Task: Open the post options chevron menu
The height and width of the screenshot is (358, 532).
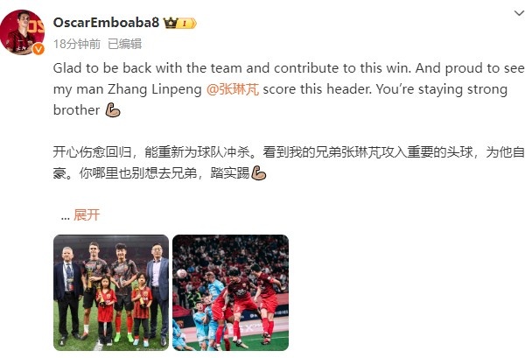Action: tap(519, 13)
